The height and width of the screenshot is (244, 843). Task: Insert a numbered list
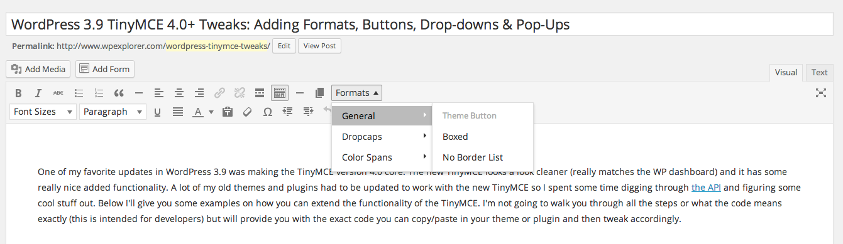[x=99, y=93]
